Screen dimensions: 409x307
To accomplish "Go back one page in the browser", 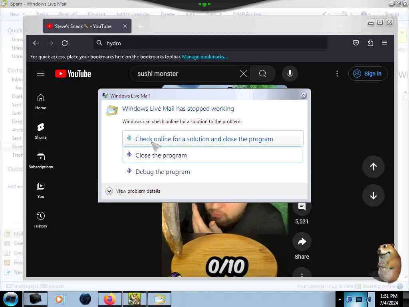I will pyautogui.click(x=36, y=43).
